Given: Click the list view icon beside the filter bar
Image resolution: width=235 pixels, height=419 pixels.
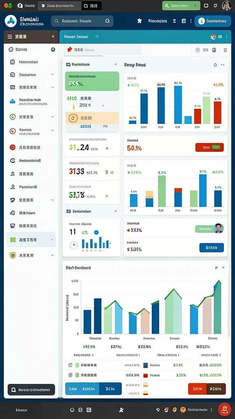Looking at the screenshot, I should click(x=225, y=50).
